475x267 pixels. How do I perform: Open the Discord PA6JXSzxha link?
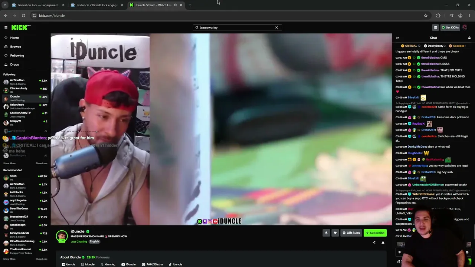point(152,264)
